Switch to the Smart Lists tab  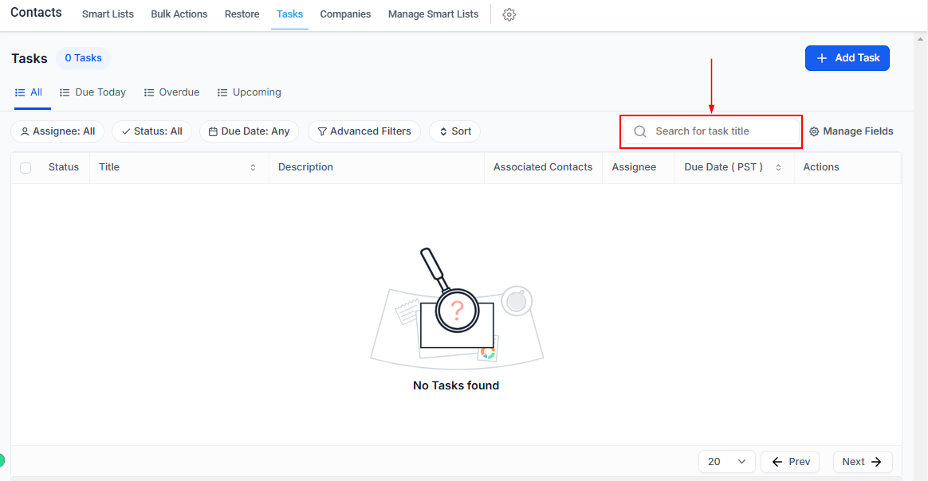coord(108,14)
